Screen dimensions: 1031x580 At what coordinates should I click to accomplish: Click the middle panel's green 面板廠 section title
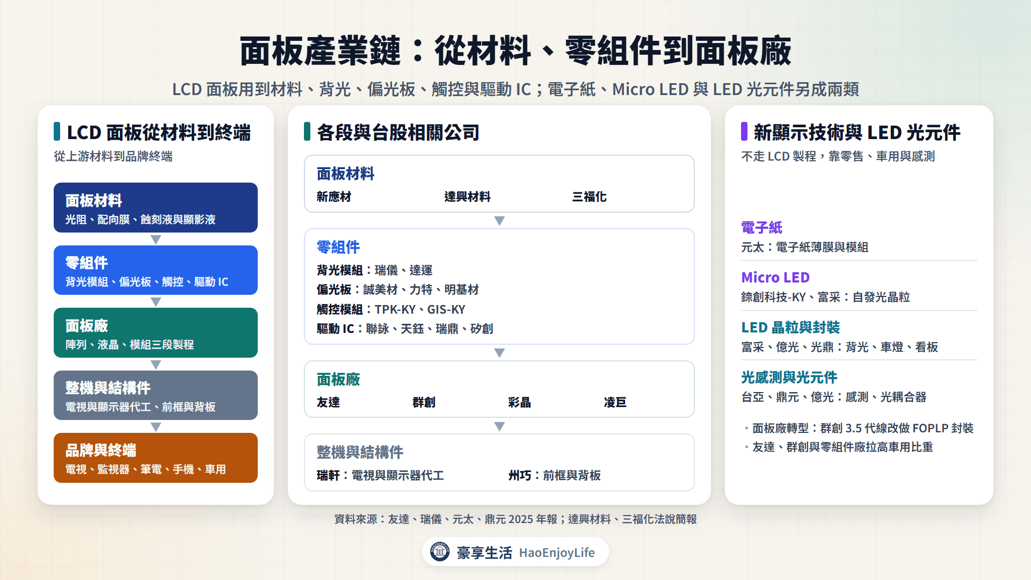[x=338, y=380]
